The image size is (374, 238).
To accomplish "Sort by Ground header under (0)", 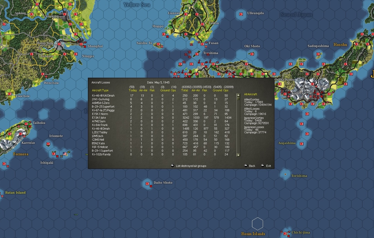I will tap(165, 90).
